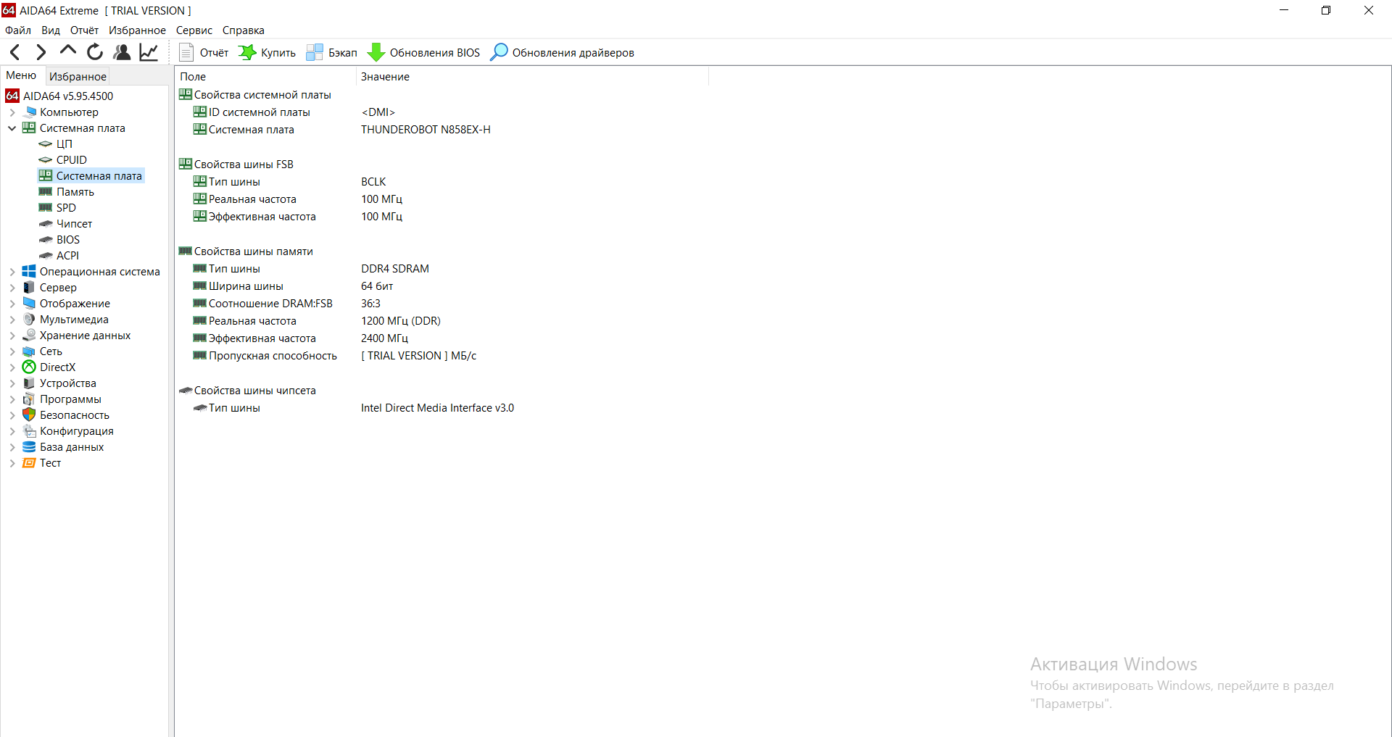Open the Файл menu

coord(18,30)
